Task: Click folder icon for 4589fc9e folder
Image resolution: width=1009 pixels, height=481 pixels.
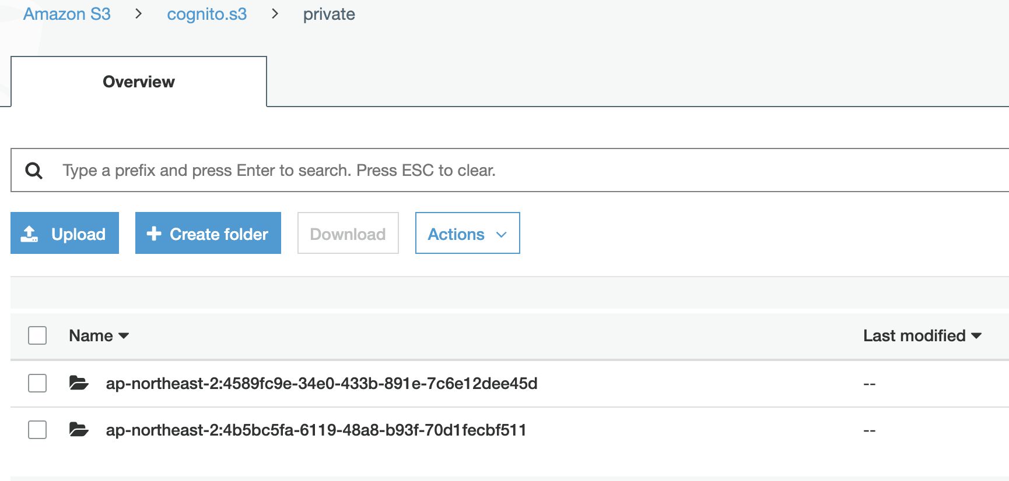Action: [x=79, y=383]
